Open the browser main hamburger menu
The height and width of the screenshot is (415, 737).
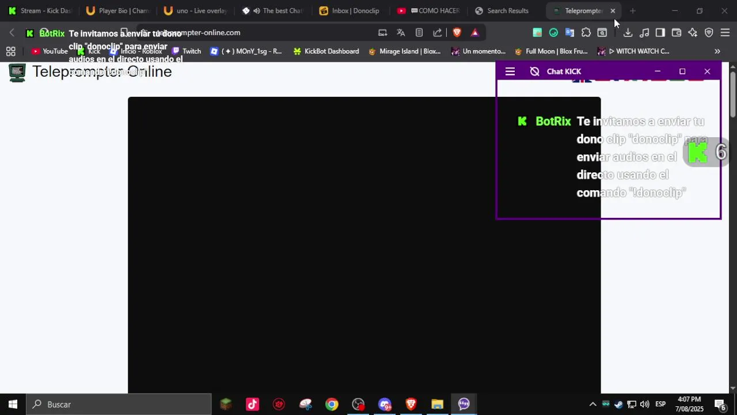click(x=725, y=33)
